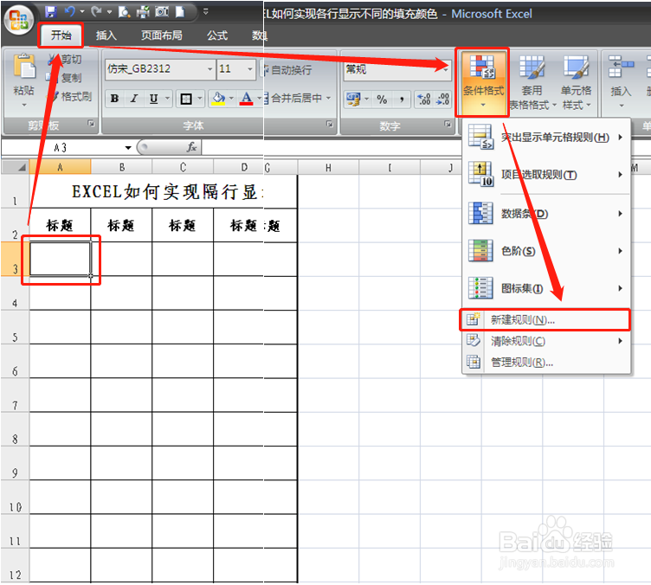Toggle underline formatting
This screenshot has height=585, width=651.
pos(153,99)
